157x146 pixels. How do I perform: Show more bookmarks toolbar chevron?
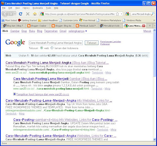[x=154, y=20]
